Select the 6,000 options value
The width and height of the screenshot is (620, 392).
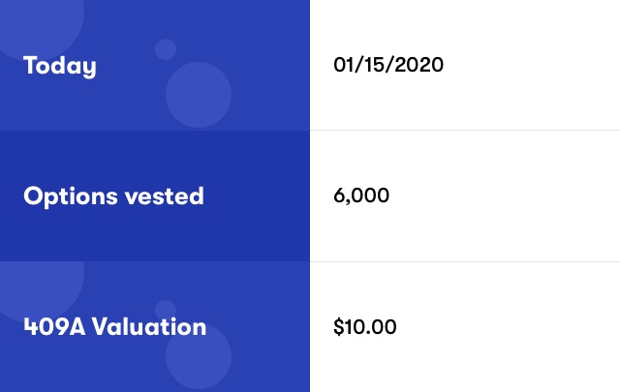click(361, 196)
